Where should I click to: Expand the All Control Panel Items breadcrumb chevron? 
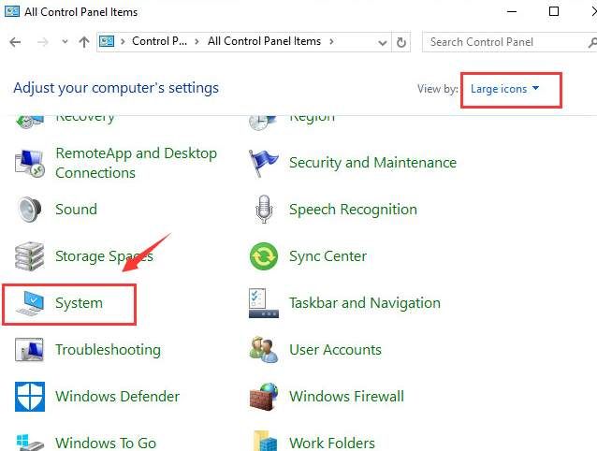pos(330,42)
